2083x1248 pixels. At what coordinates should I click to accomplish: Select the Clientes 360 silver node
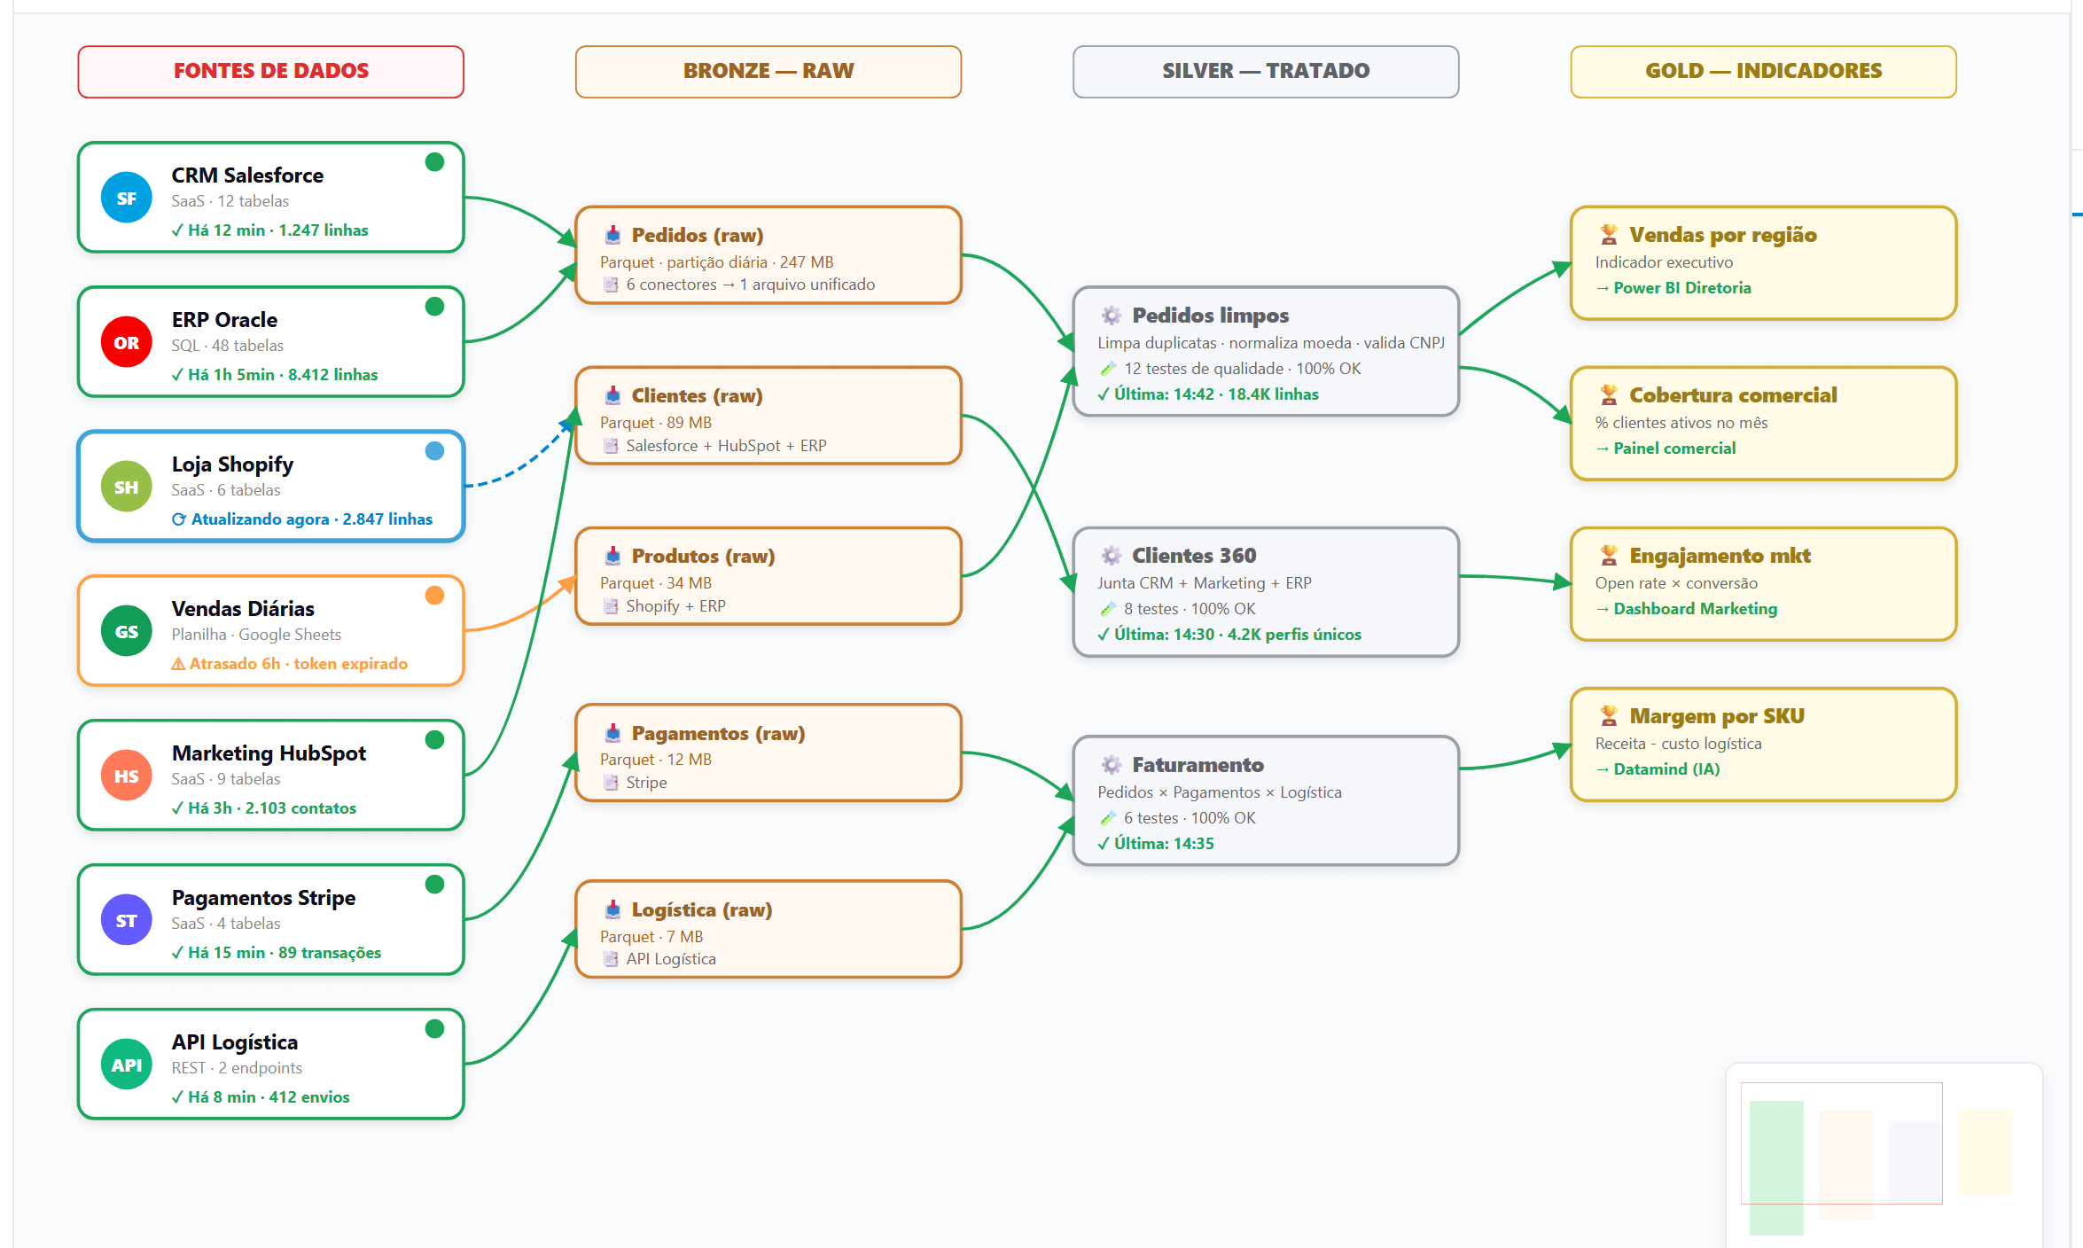click(x=1266, y=592)
